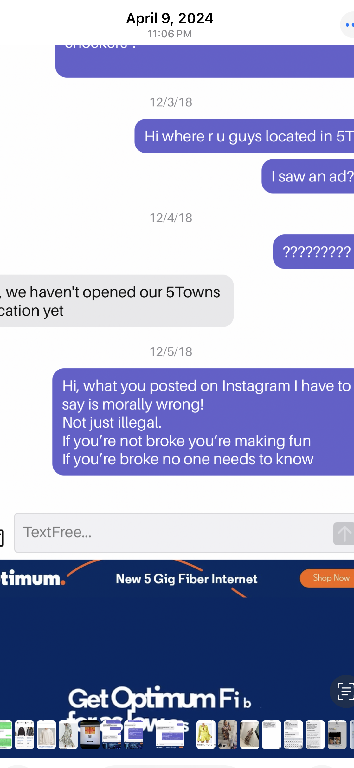Viewport: 354px width, 768px height.
Task: Tap the 'morally wrong' Instagram message bubble
Action: [203, 422]
